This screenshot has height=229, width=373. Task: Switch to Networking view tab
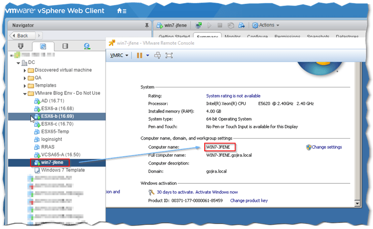[x=87, y=46]
